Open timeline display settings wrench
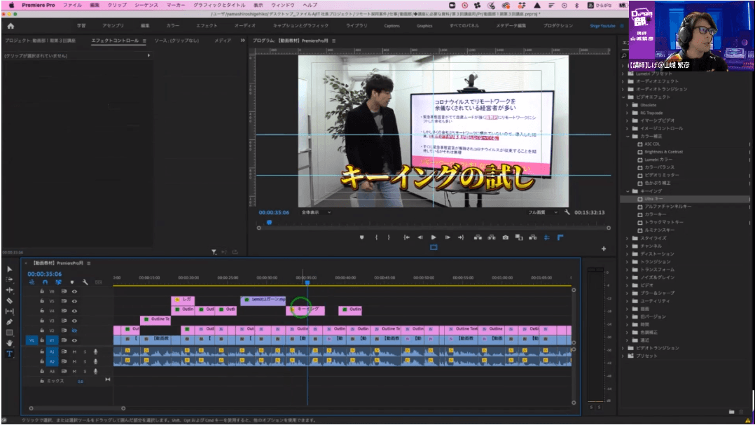The image size is (755, 425). click(85, 282)
